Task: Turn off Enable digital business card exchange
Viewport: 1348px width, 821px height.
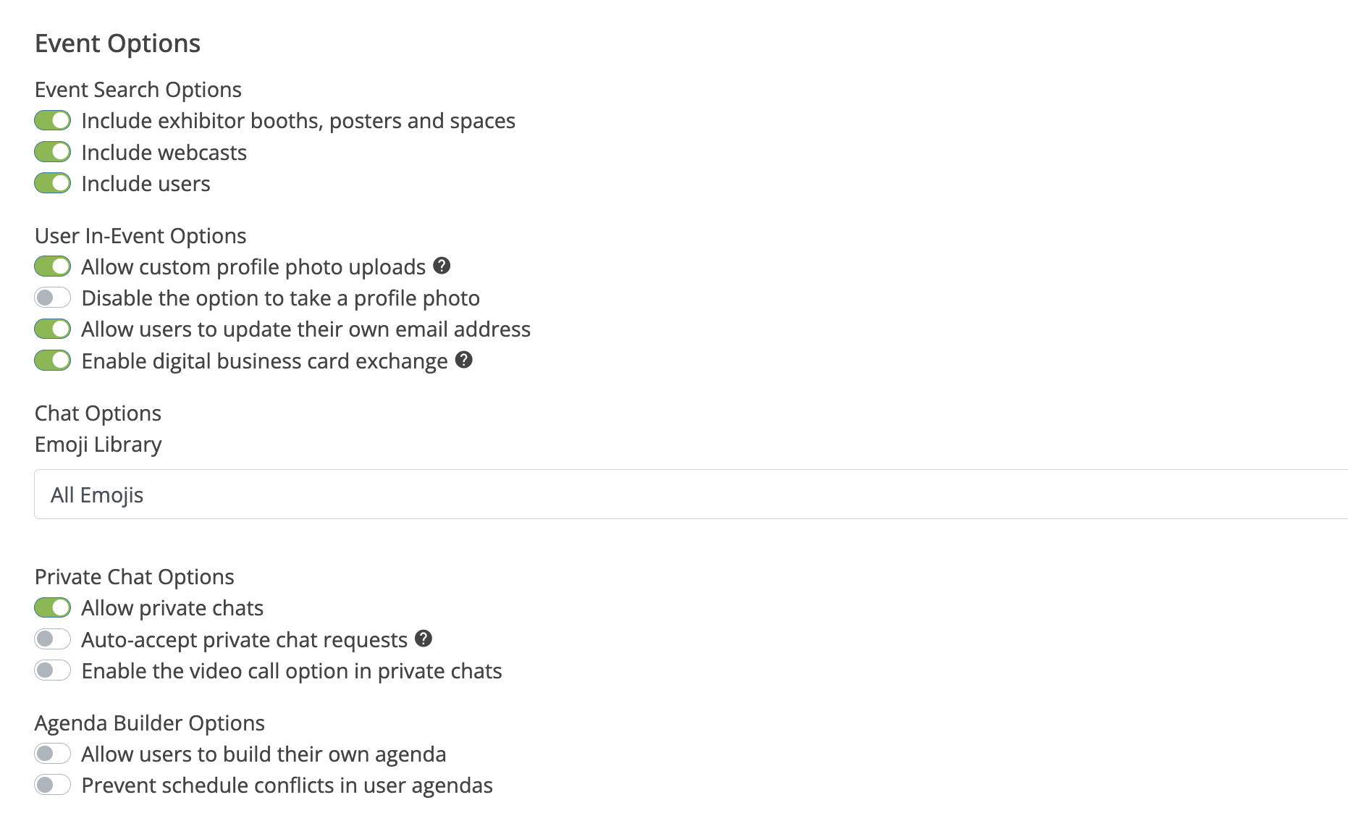Action: tap(53, 361)
